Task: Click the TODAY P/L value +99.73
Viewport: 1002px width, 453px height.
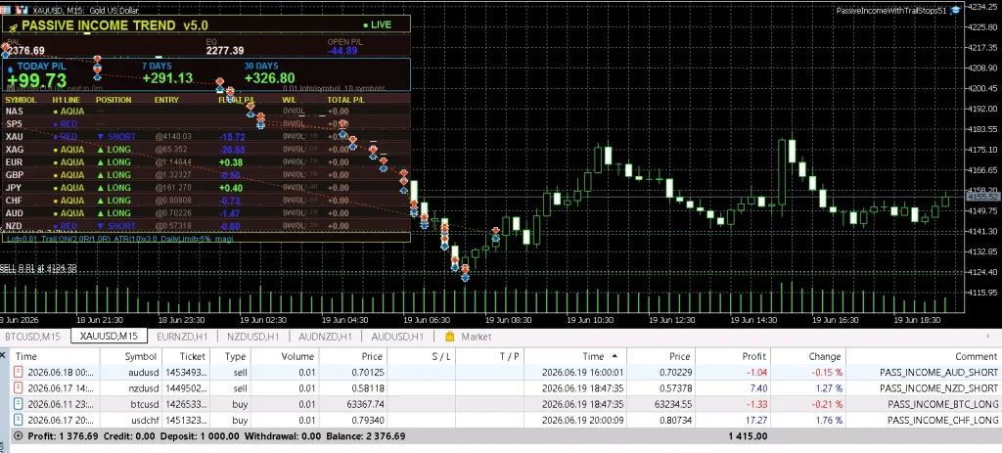Action: click(x=37, y=80)
